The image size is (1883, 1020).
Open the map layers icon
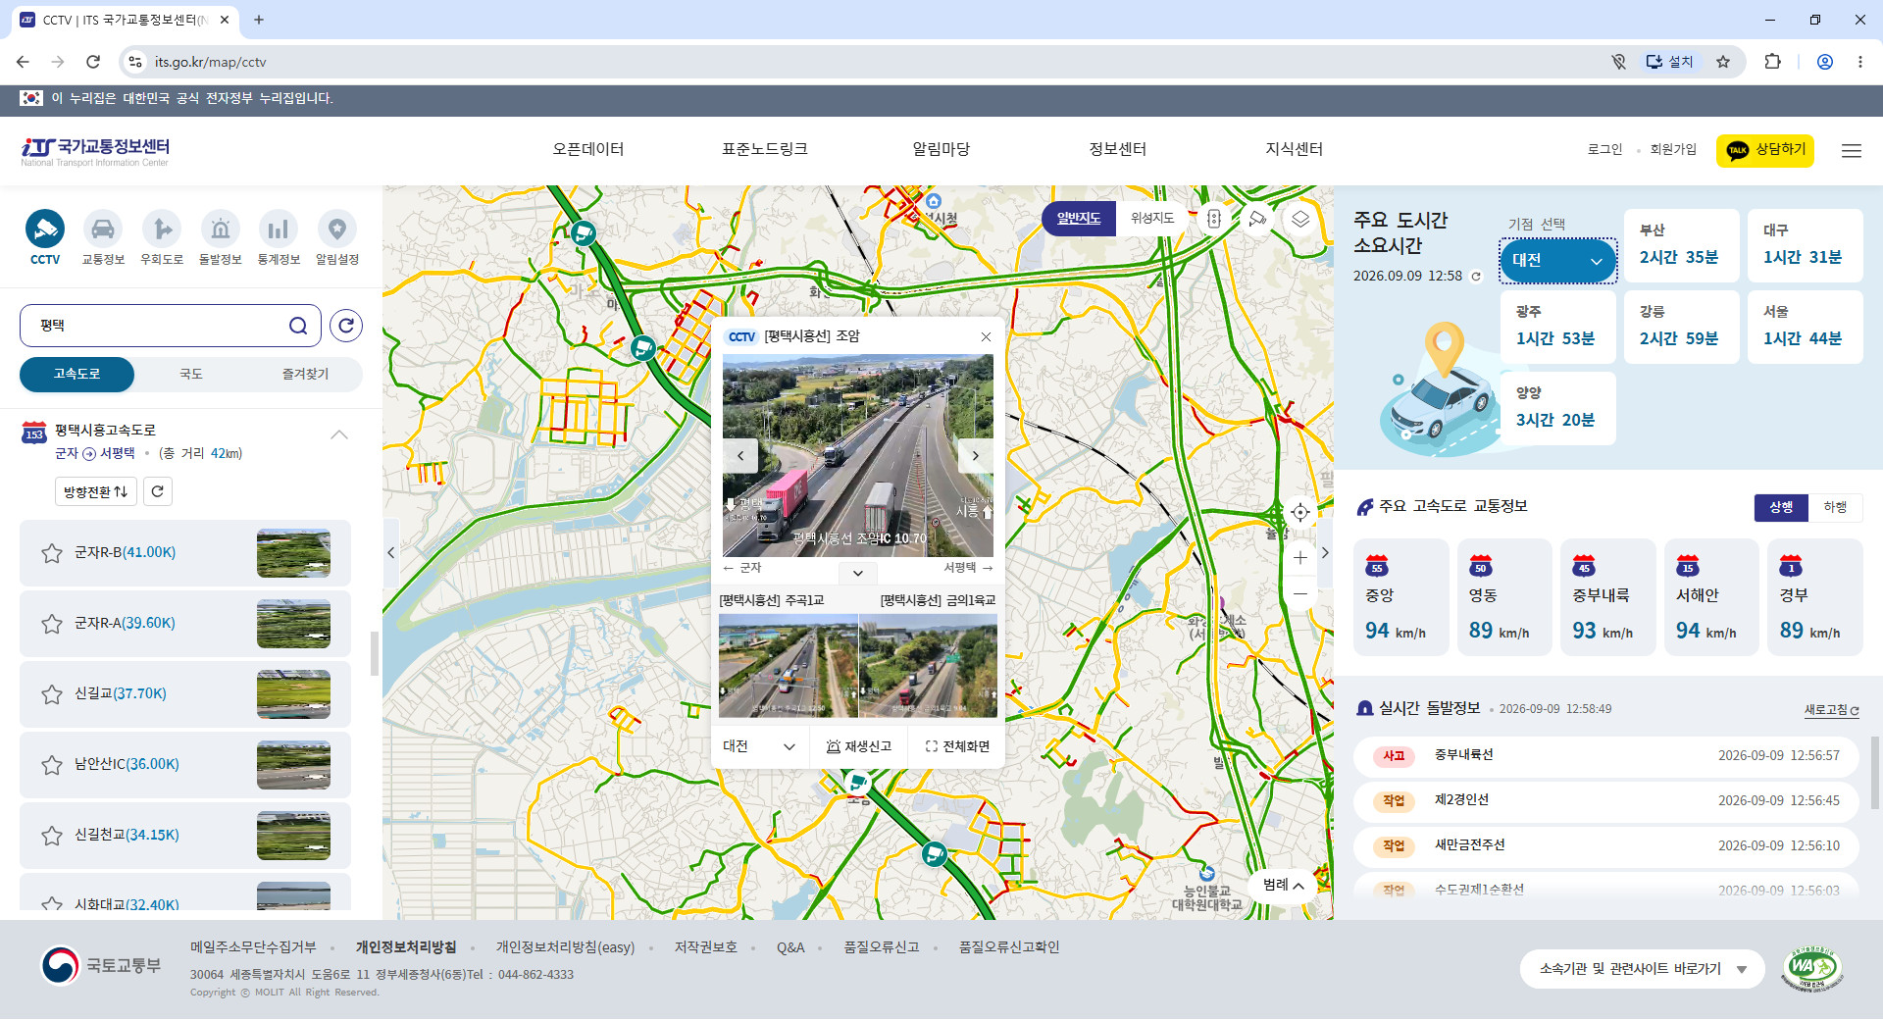tap(1300, 219)
